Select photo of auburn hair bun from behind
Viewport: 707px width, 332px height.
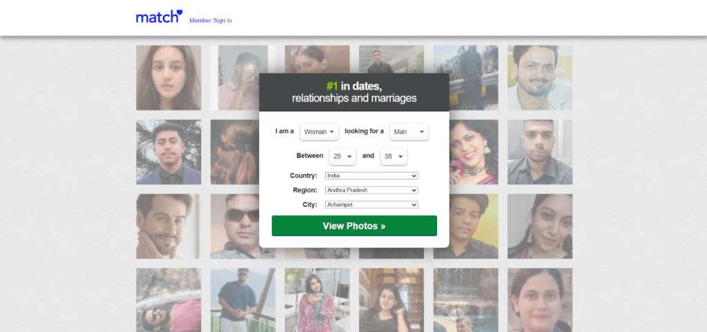click(x=235, y=152)
